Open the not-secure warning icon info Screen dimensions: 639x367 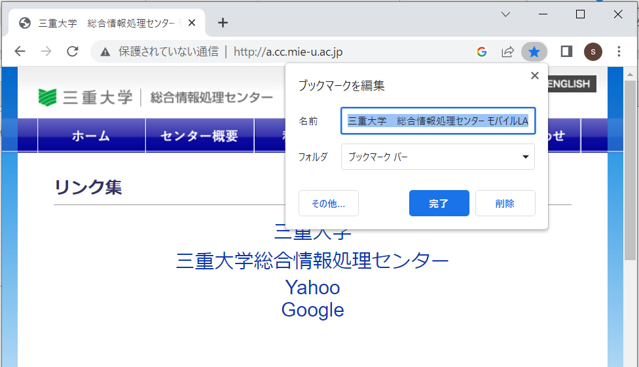tap(105, 52)
